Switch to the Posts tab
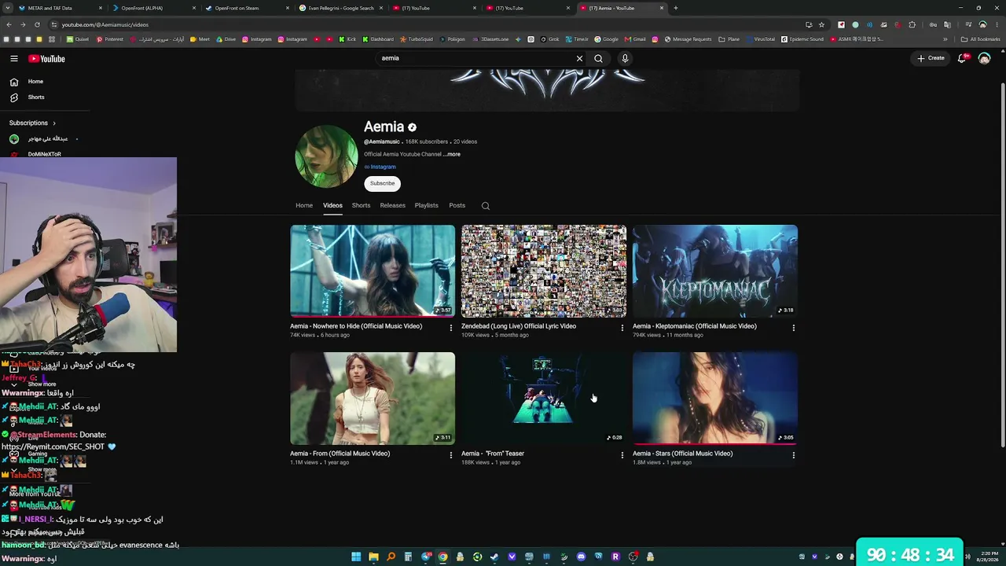1006x566 pixels. coord(457,206)
